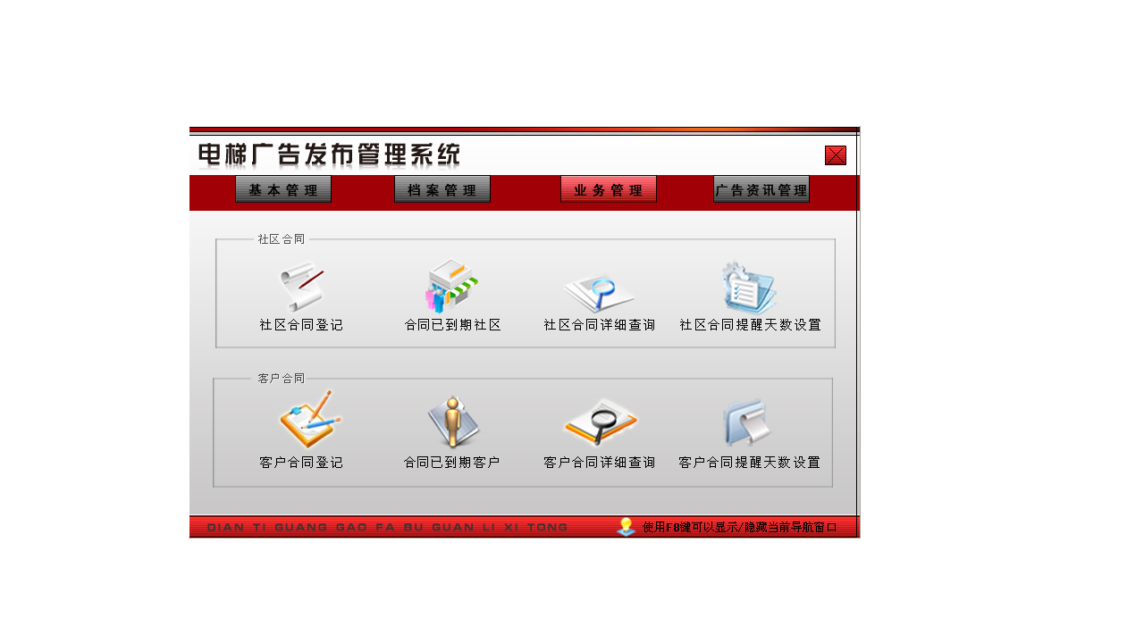The width and height of the screenshot is (1144, 643).
Task: Open the 广告资讯管理 section
Action: 761,189
